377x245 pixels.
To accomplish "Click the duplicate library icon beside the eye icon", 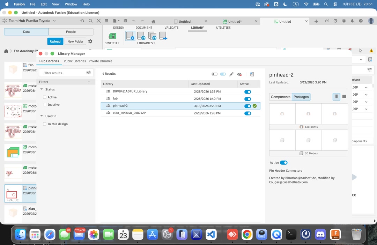I will point(252,74).
